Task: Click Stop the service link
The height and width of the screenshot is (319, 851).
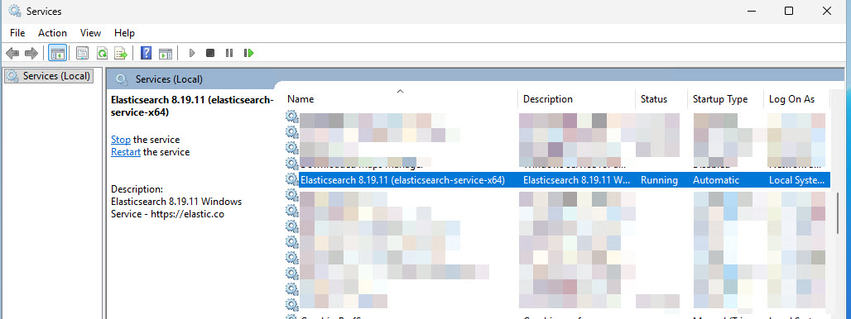Action: point(121,140)
